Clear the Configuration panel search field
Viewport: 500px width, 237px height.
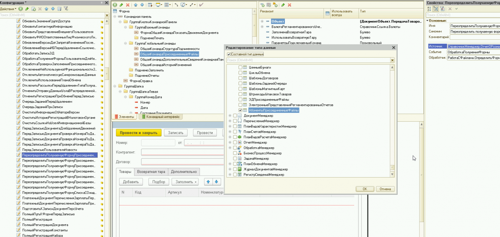tap(107, 15)
